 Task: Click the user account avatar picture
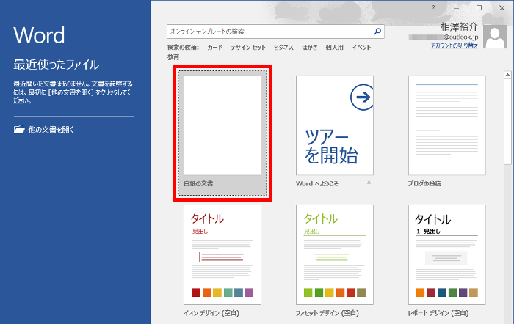coord(495,37)
